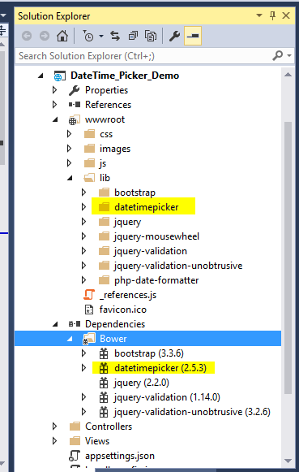The image size is (299, 472).
Task: Expand the datetimepicker (2.5.3) Bower package
Action: click(83, 368)
